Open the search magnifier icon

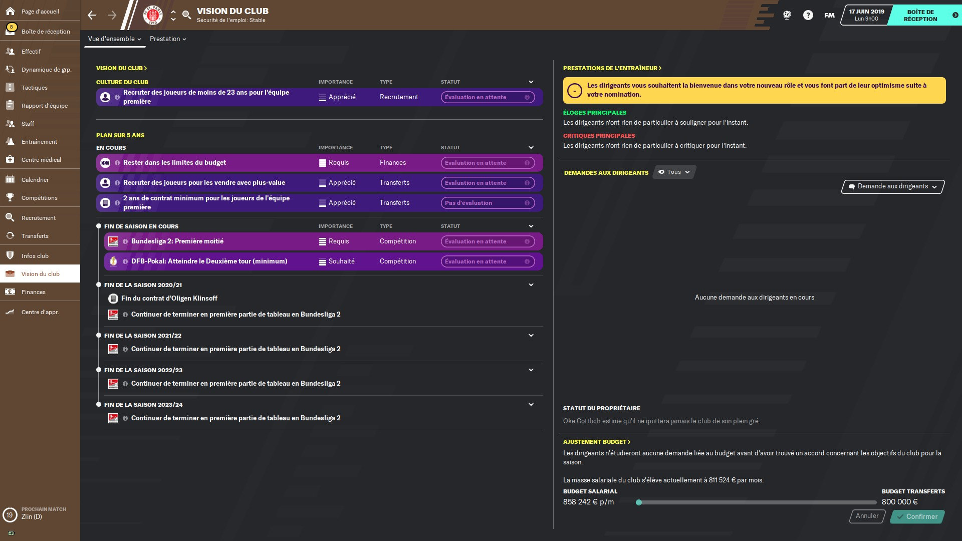186,15
